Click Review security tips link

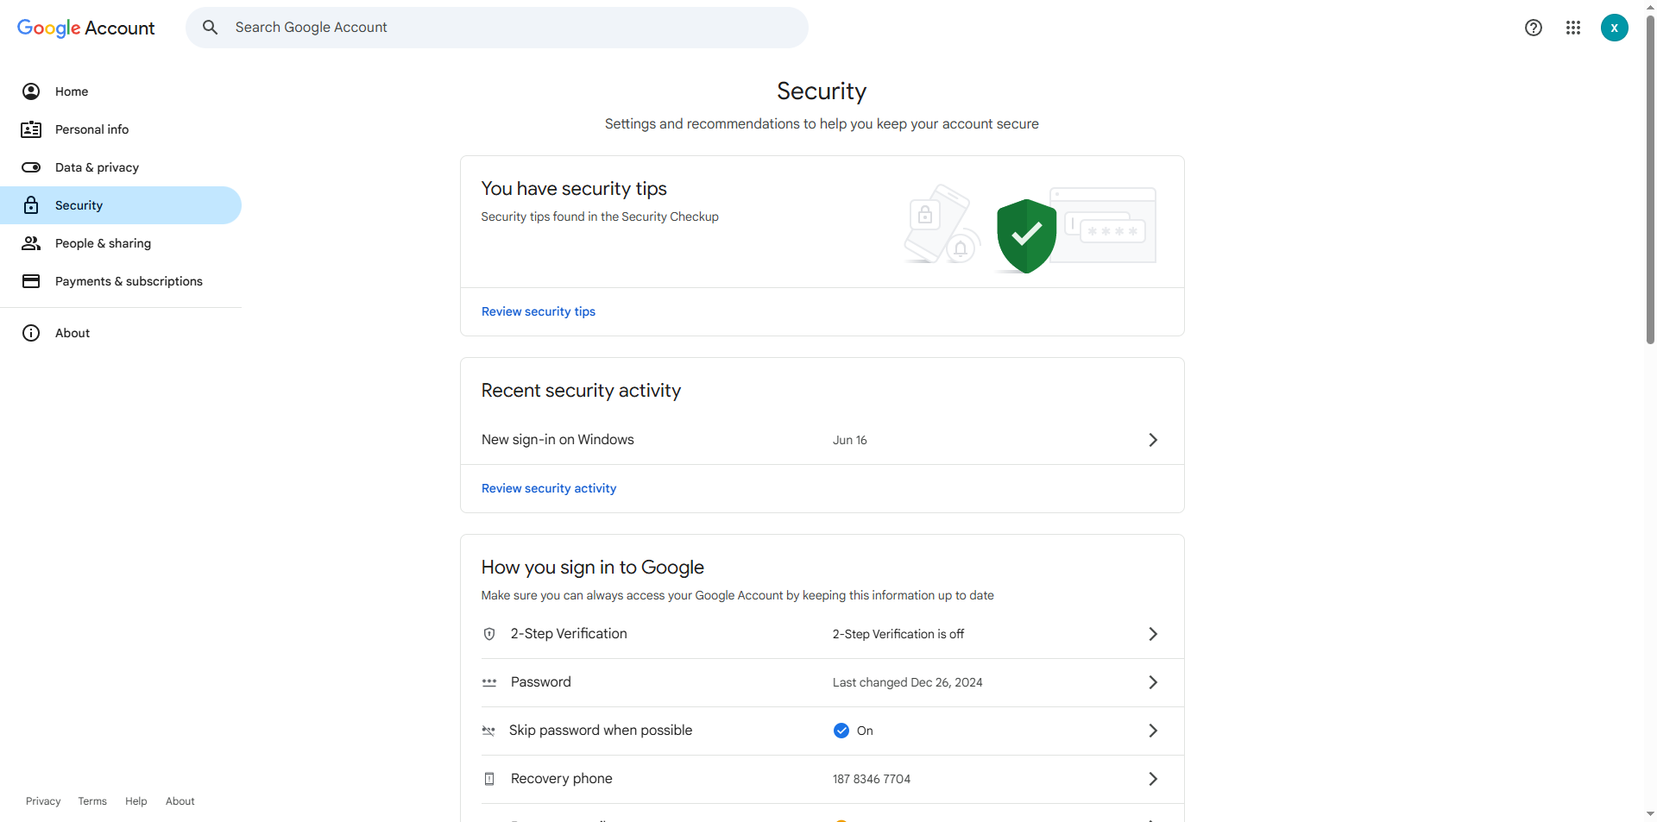(539, 311)
